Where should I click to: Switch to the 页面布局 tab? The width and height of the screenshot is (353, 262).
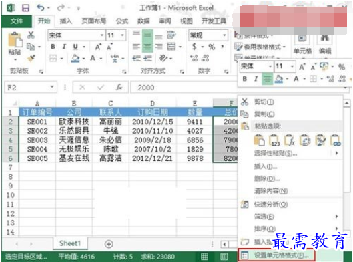pyautogui.click(x=94, y=21)
